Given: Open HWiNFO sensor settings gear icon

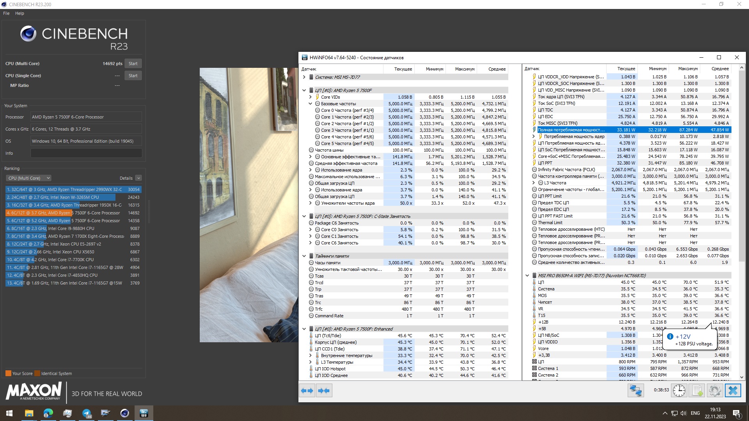Looking at the screenshot, I should pyautogui.click(x=715, y=391).
